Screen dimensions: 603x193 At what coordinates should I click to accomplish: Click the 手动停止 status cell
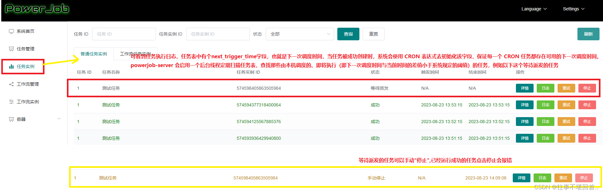pos(376,178)
